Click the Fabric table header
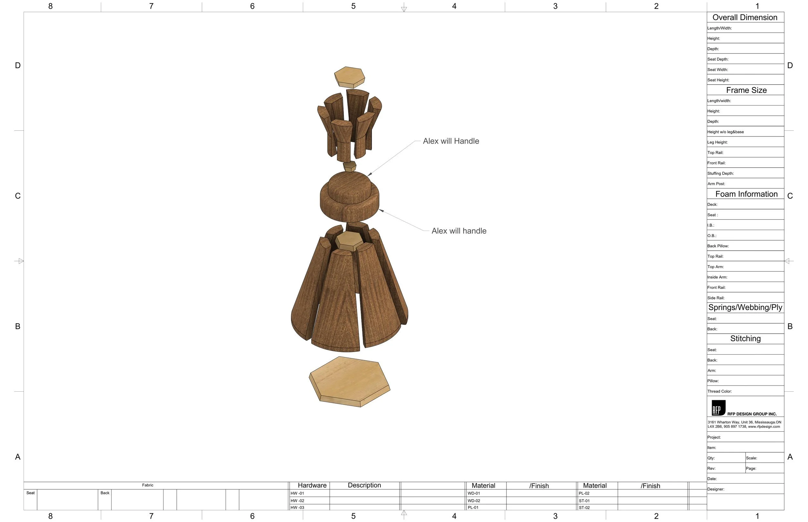The image size is (808, 522). [x=148, y=485]
